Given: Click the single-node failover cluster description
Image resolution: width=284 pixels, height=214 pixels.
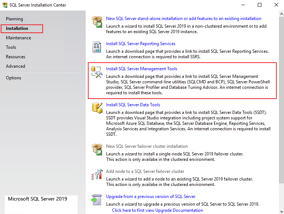Looking at the screenshot, I should [x=175, y=157].
